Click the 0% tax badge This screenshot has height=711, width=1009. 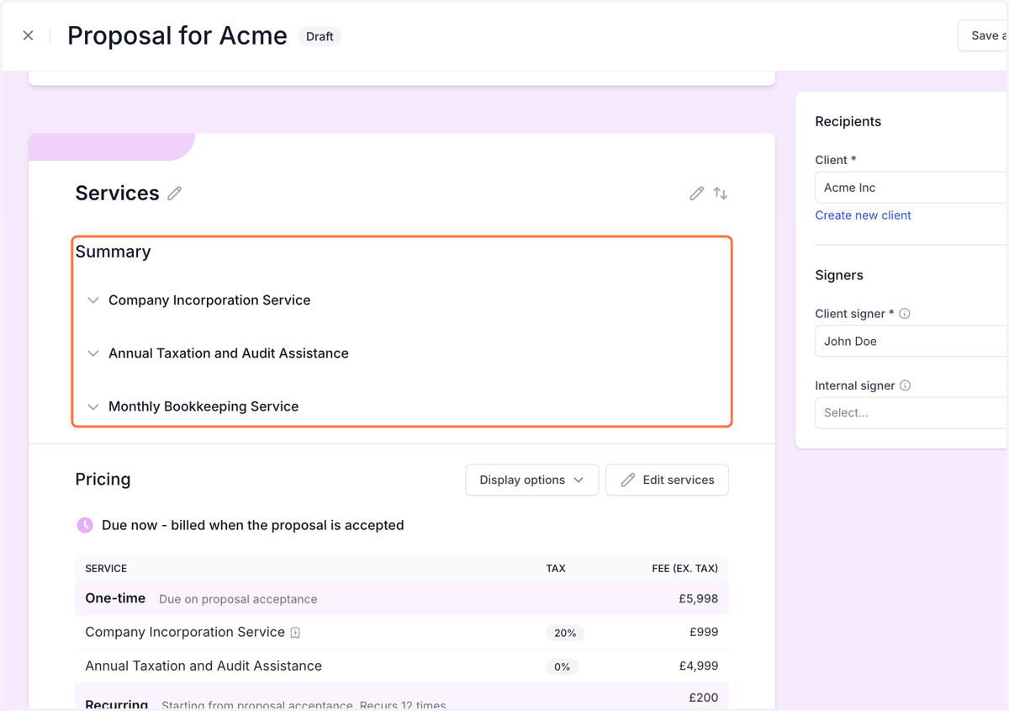(563, 666)
